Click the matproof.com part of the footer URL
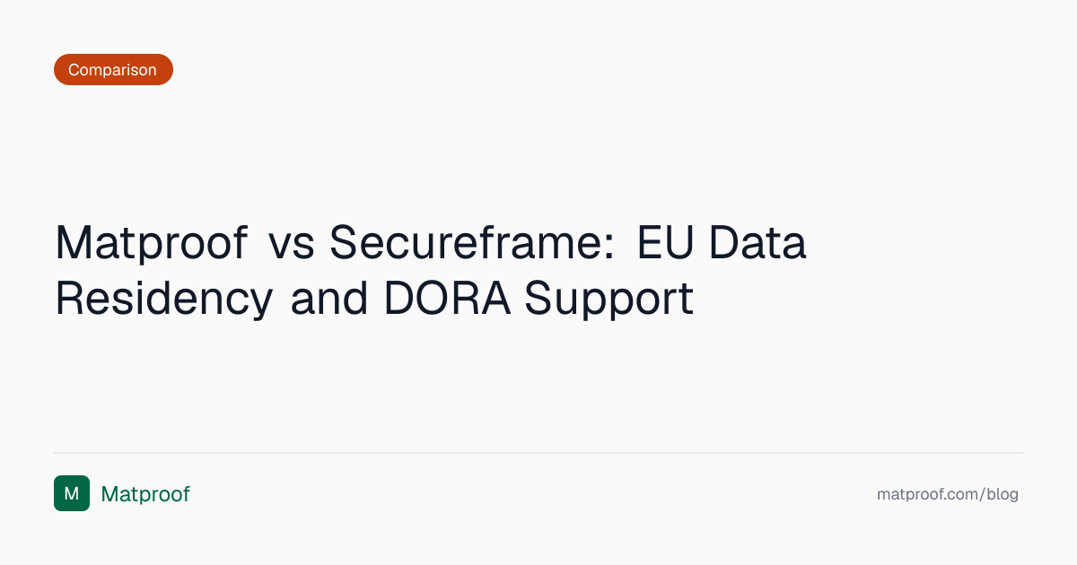The height and width of the screenshot is (565, 1077). (x=927, y=494)
